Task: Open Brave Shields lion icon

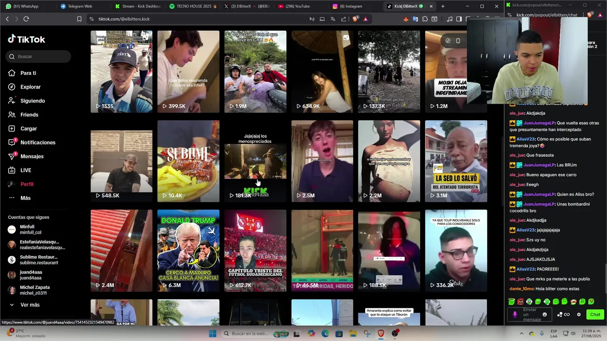Action: [x=355, y=19]
